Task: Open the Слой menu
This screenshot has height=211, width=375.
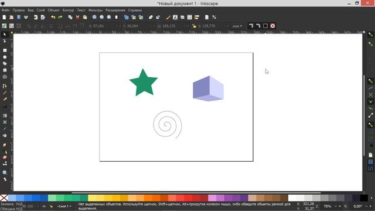Action: [40, 11]
